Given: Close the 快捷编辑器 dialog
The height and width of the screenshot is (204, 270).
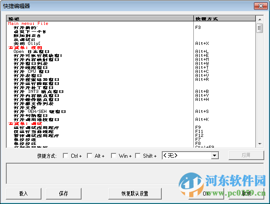Looking at the screenshot, I should [x=261, y=6].
